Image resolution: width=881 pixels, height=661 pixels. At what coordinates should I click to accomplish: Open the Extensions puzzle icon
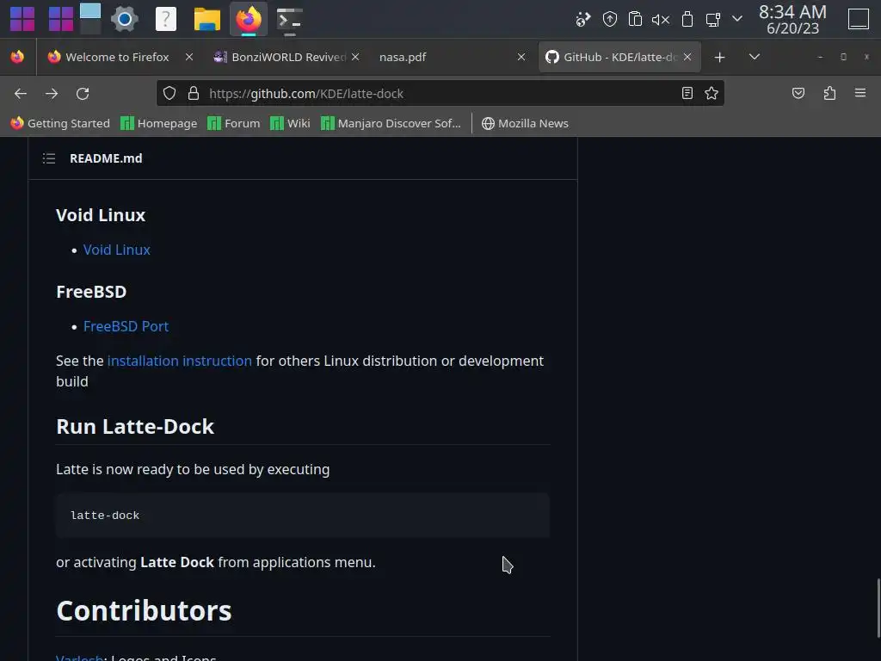tap(829, 93)
